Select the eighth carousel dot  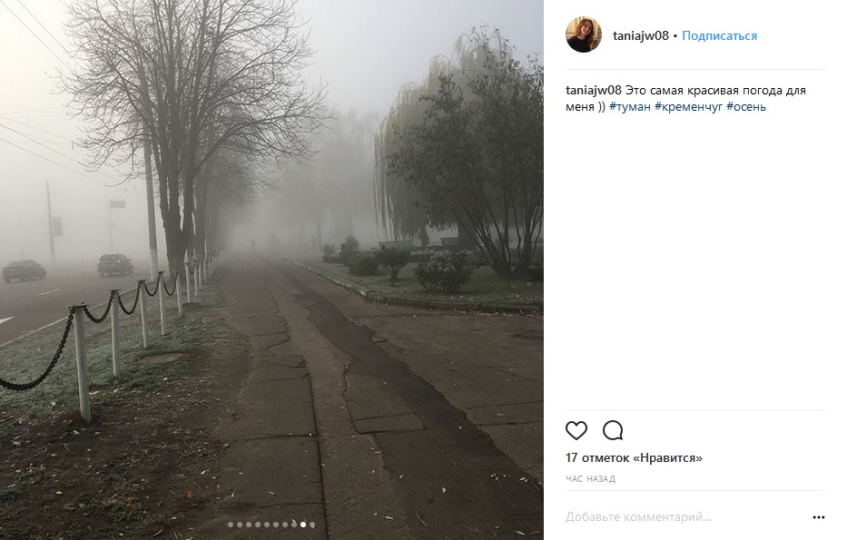[294, 525]
